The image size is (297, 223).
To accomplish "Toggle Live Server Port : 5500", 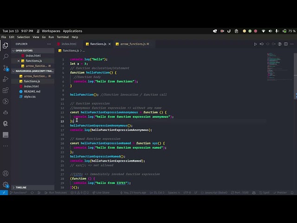I will [239, 193].
